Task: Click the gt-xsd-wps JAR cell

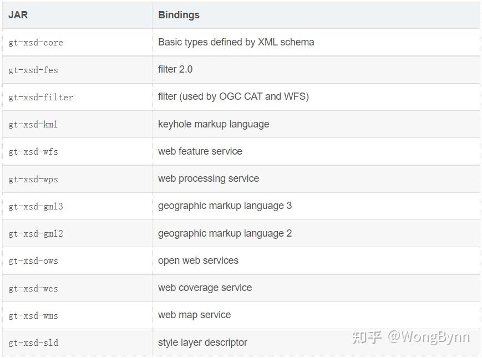Action: 33,179
